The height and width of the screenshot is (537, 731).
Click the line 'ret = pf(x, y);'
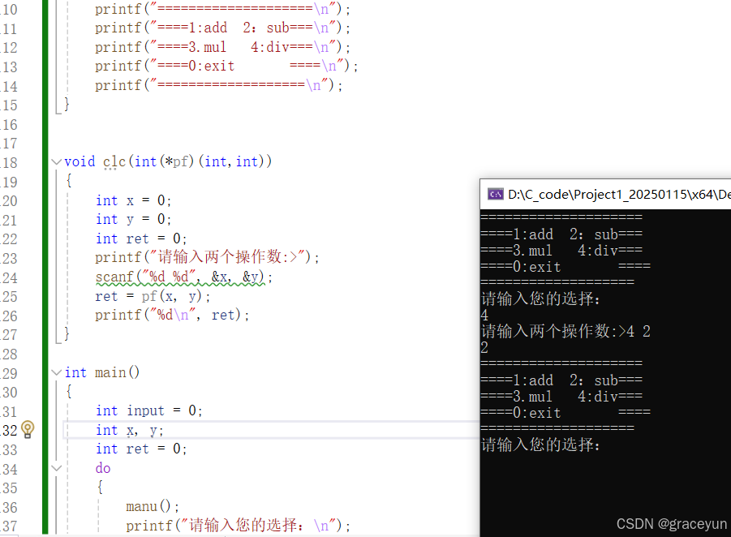coord(153,296)
